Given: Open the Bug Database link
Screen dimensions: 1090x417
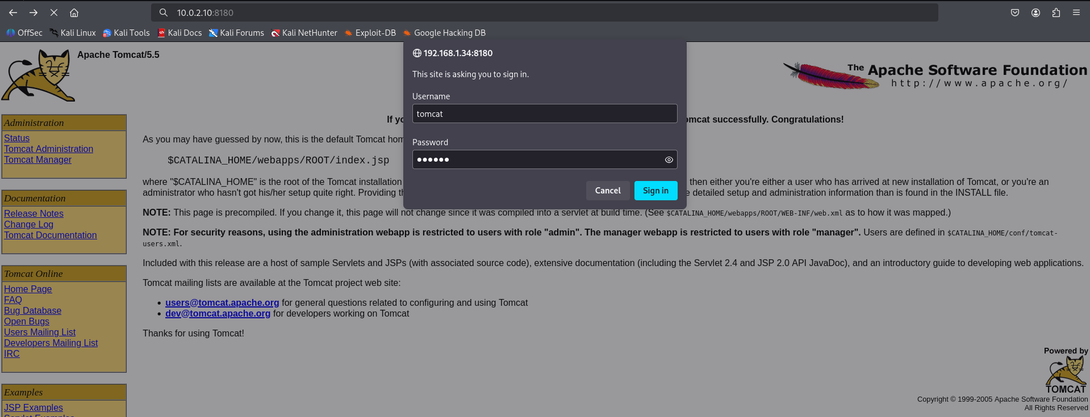Looking at the screenshot, I should coord(32,310).
